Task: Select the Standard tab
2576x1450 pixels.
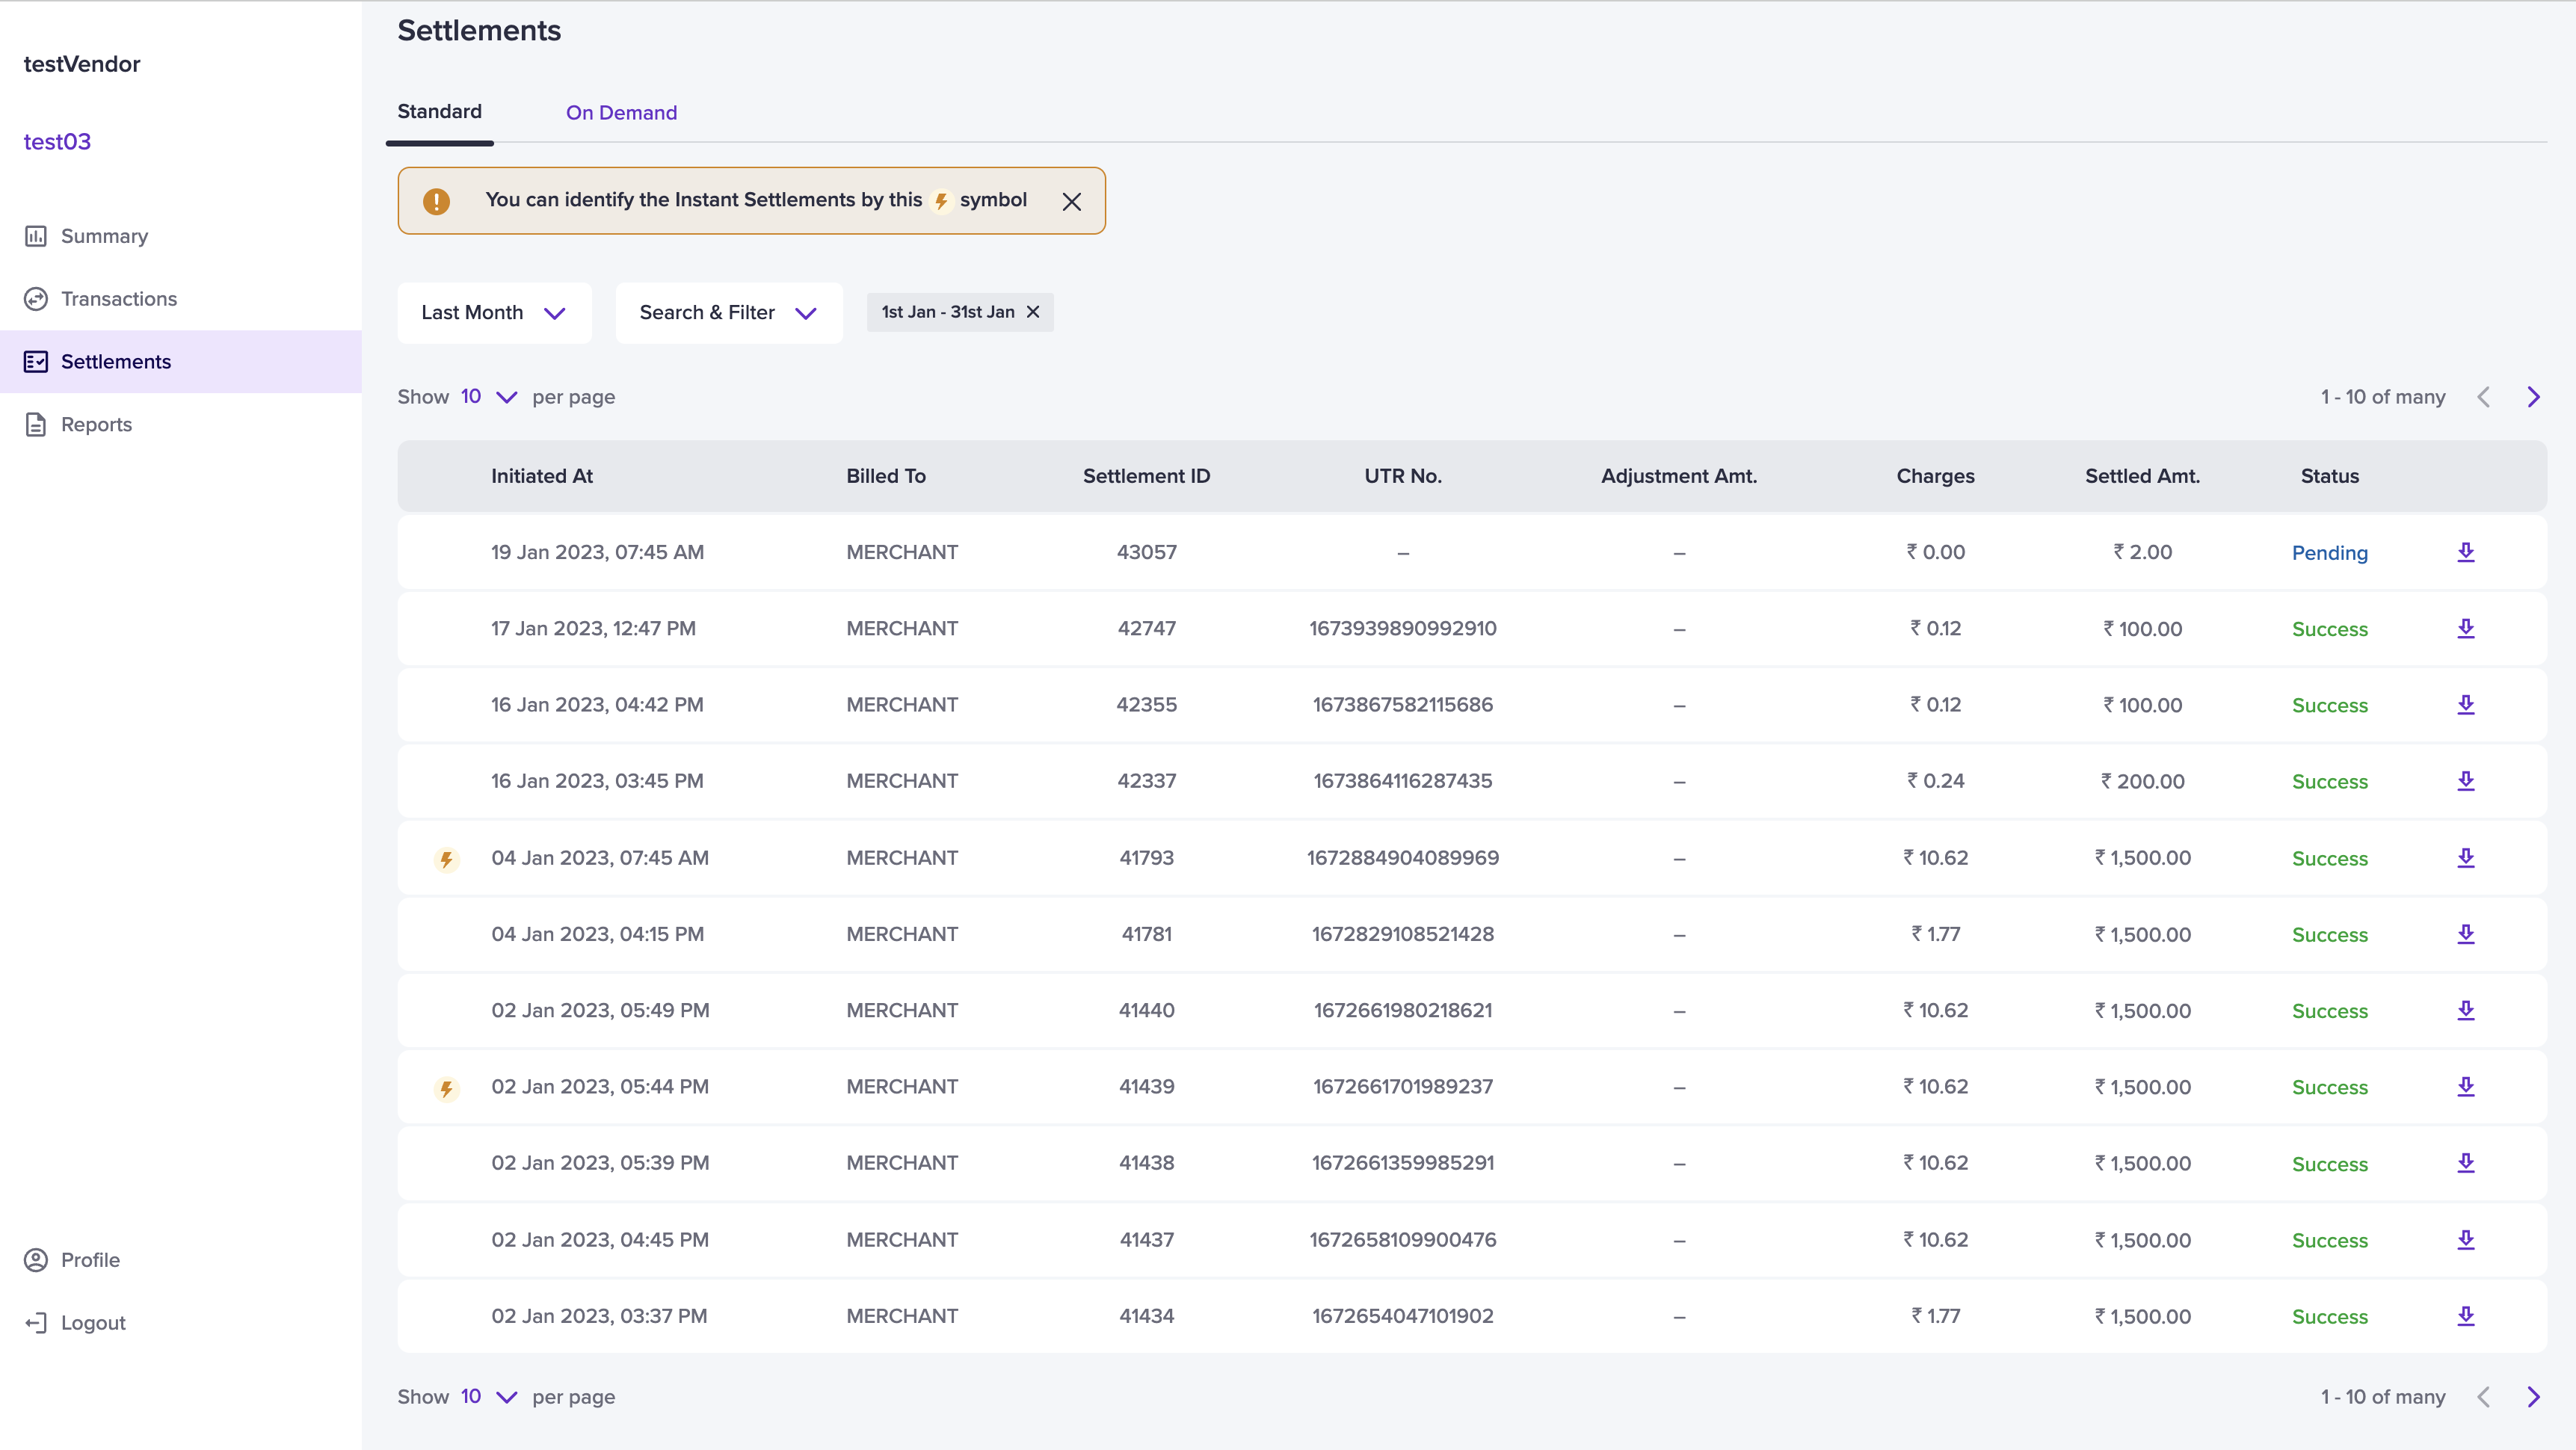Action: (x=439, y=112)
